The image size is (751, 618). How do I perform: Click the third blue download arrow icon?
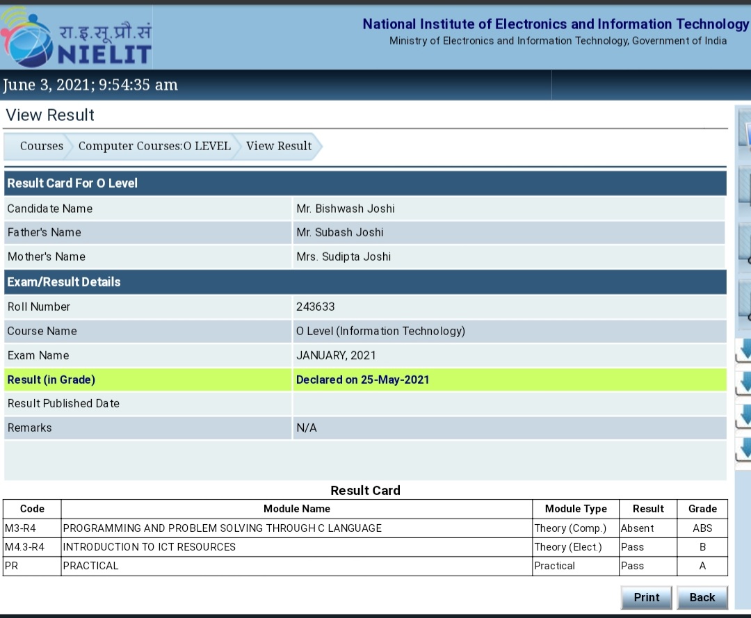744,416
